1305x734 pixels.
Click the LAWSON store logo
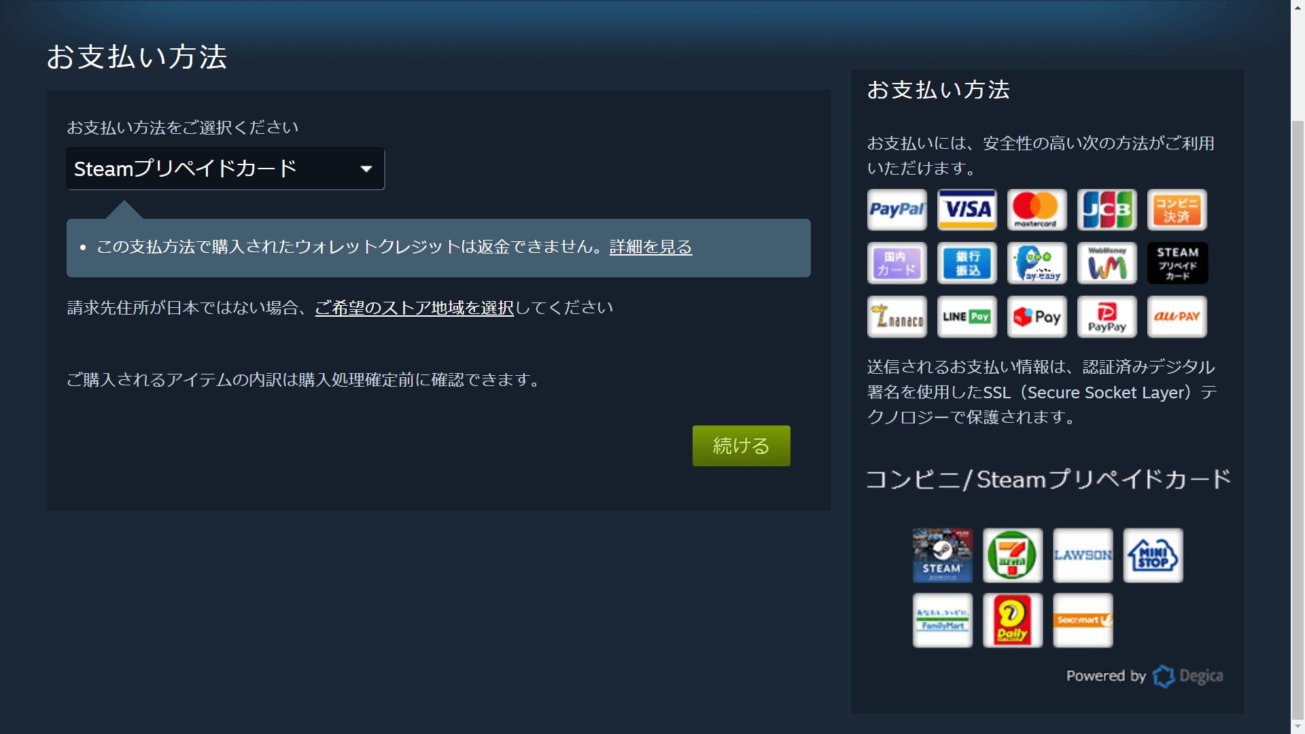point(1083,555)
